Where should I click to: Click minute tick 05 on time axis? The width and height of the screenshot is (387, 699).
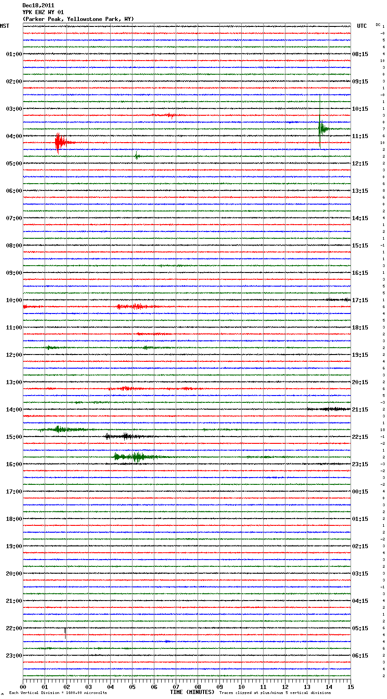coord(132,686)
